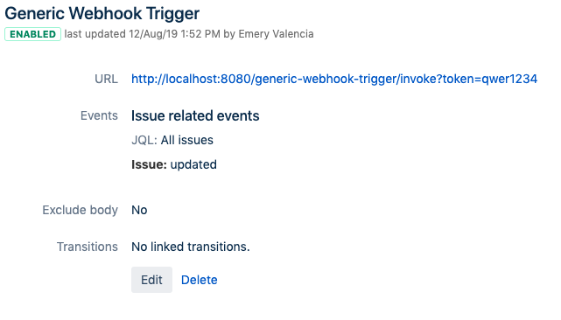The height and width of the screenshot is (320, 561).
Task: Click the bold Issue: label
Action: 149,164
